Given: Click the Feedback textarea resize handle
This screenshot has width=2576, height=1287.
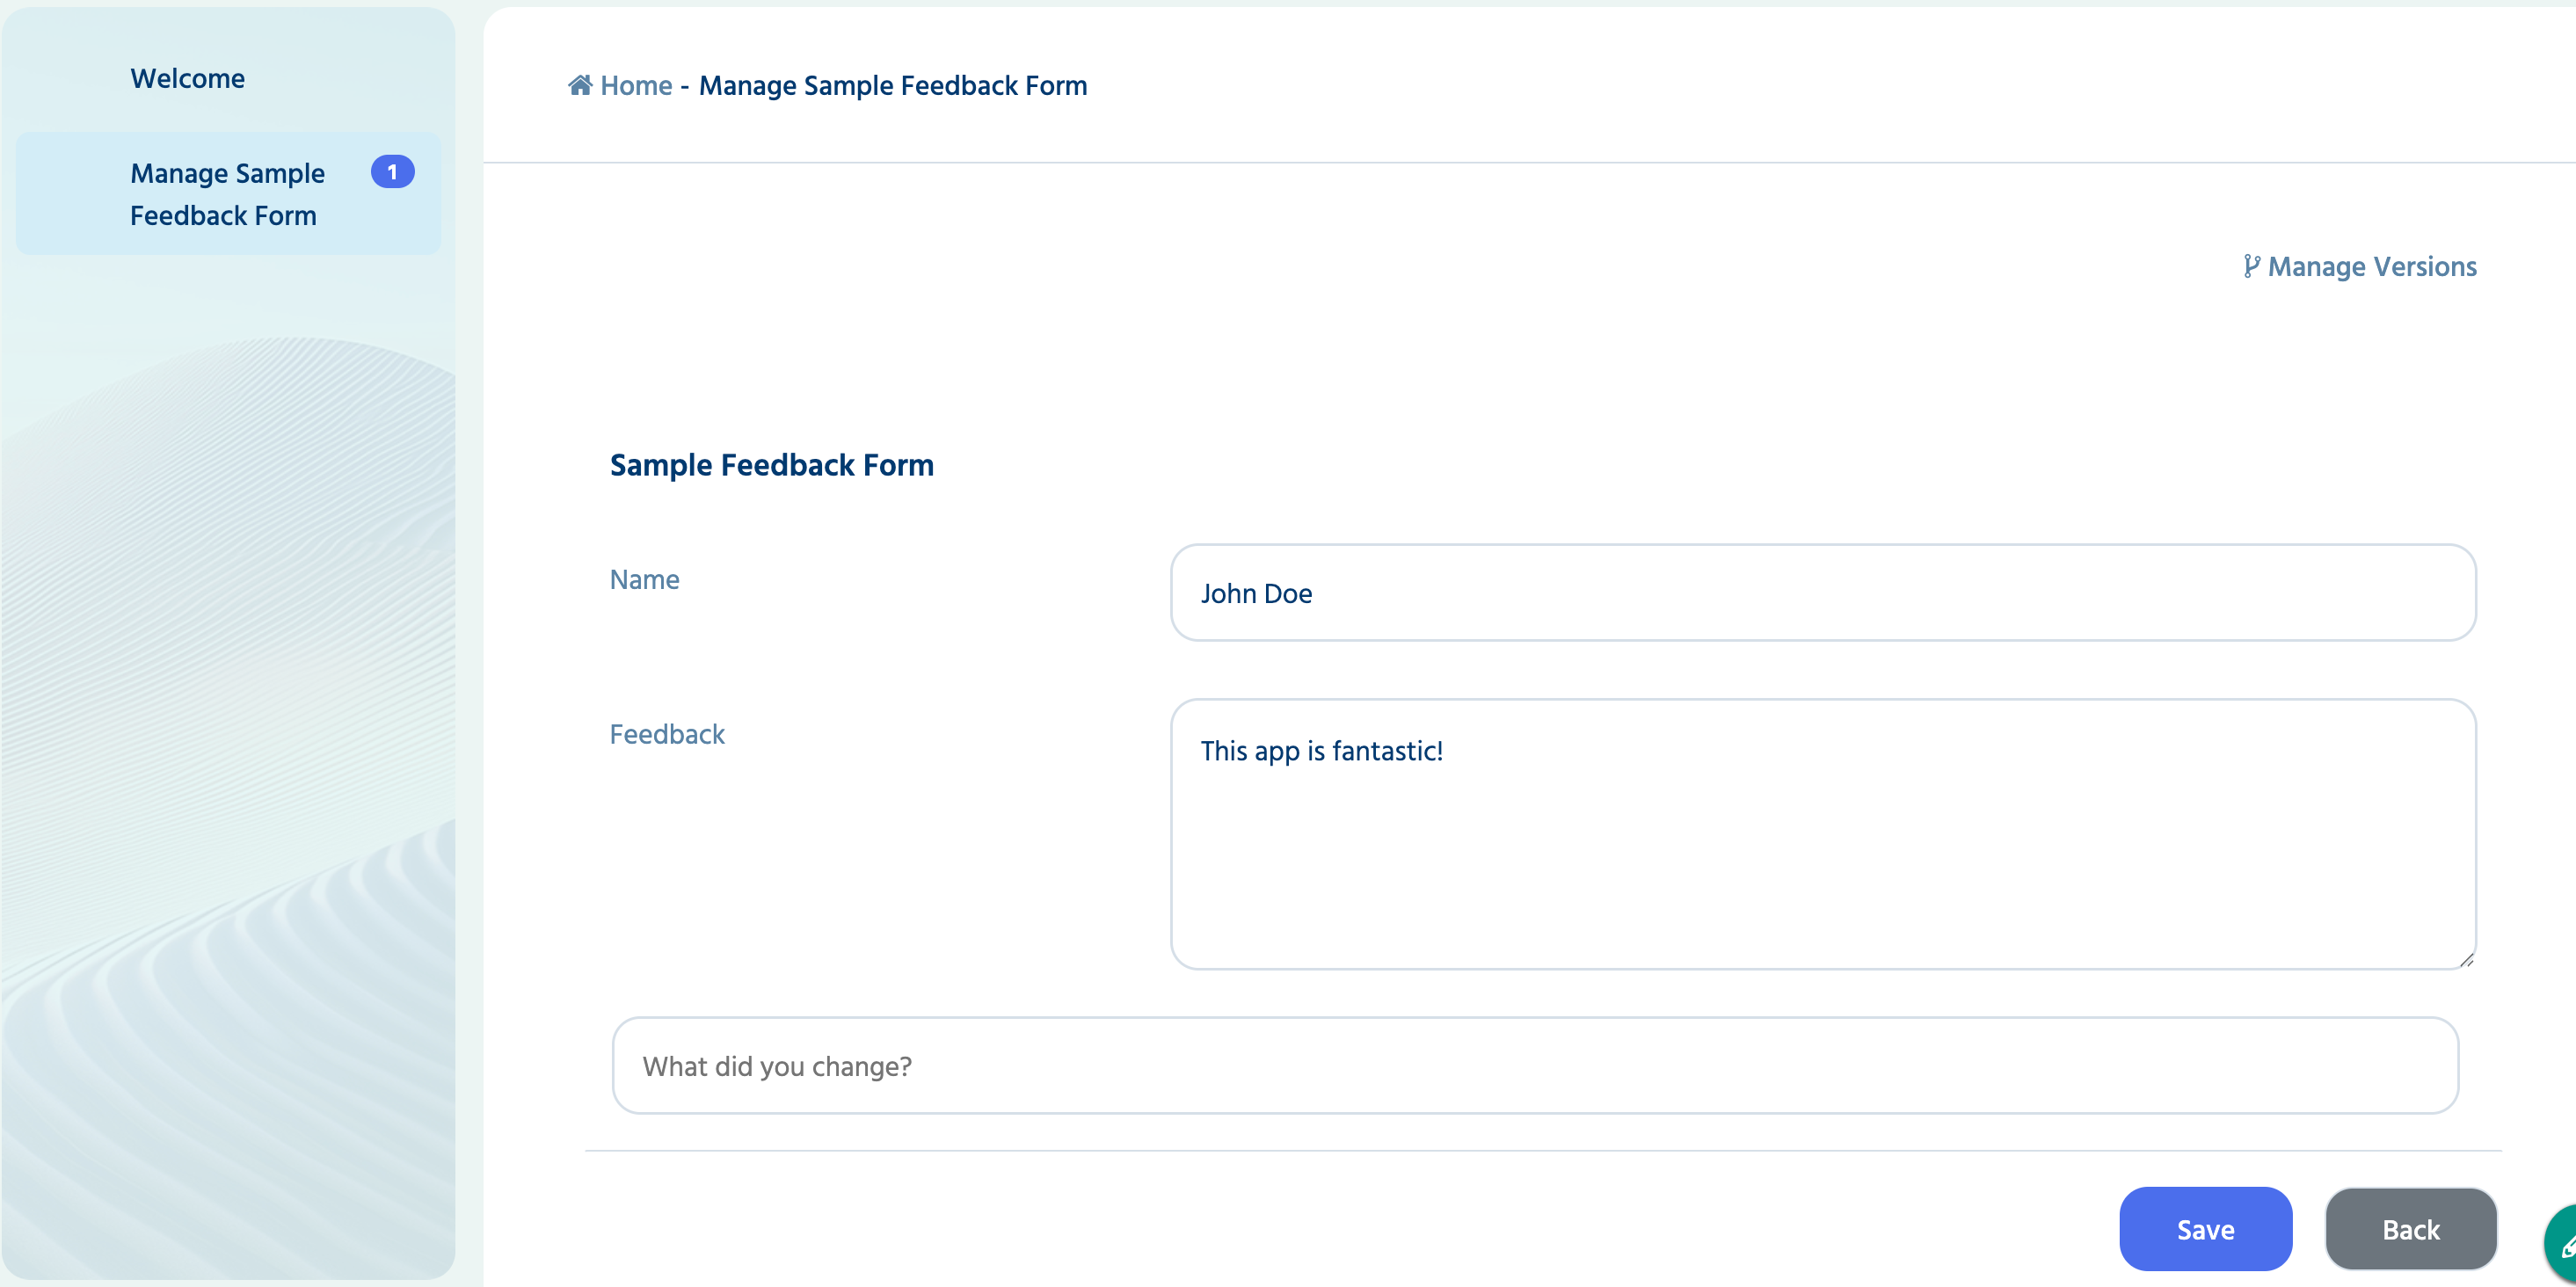Looking at the screenshot, I should pyautogui.click(x=2466, y=960).
